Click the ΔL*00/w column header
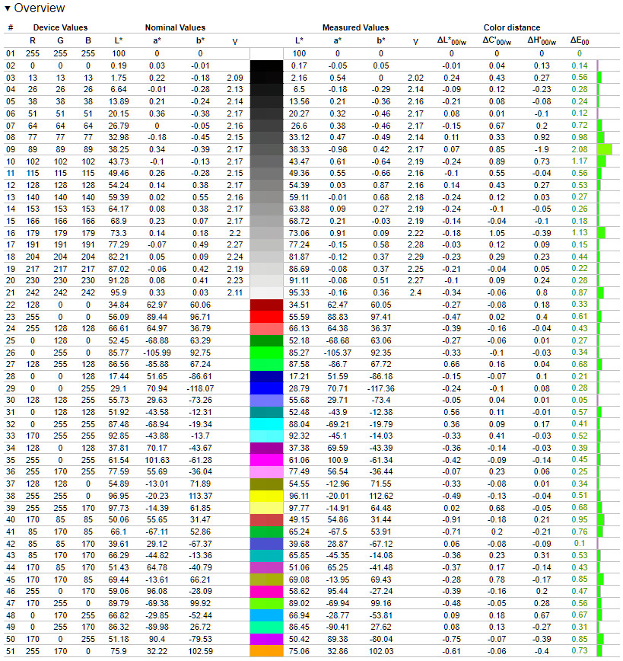Viewport: 623px width, 661px height. (452, 40)
